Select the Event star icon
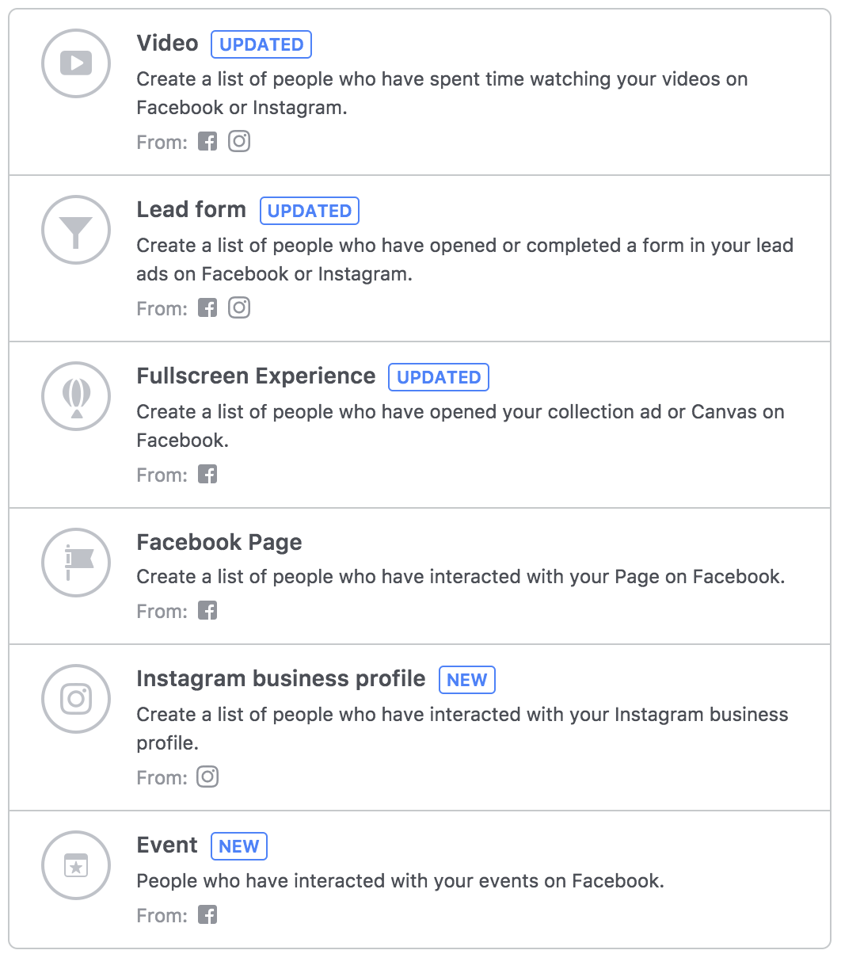 coord(75,865)
